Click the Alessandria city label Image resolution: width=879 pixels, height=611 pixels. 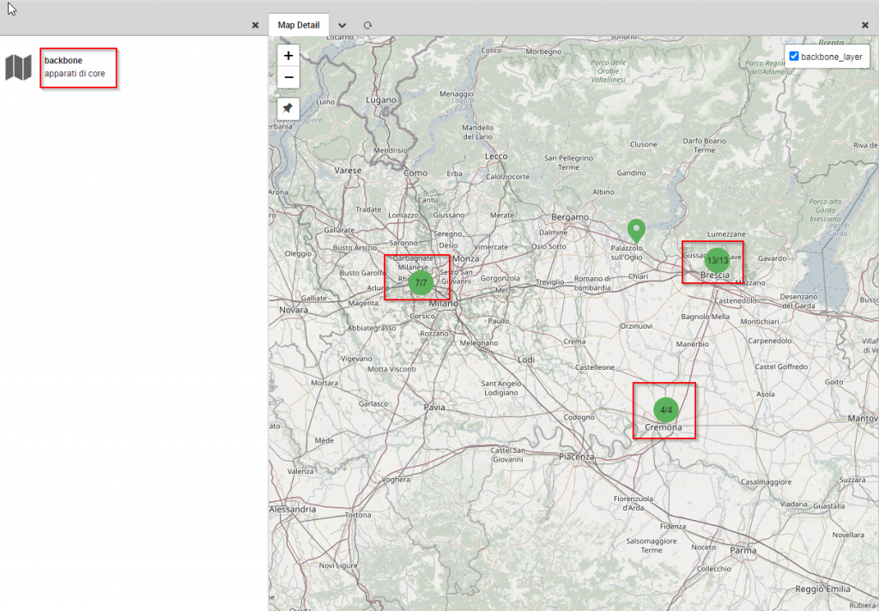point(293,510)
